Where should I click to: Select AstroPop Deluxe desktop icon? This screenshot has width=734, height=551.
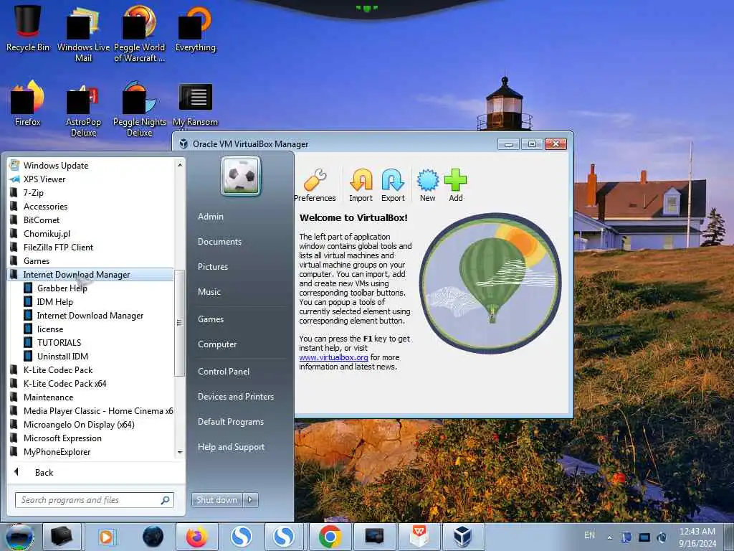(83, 109)
